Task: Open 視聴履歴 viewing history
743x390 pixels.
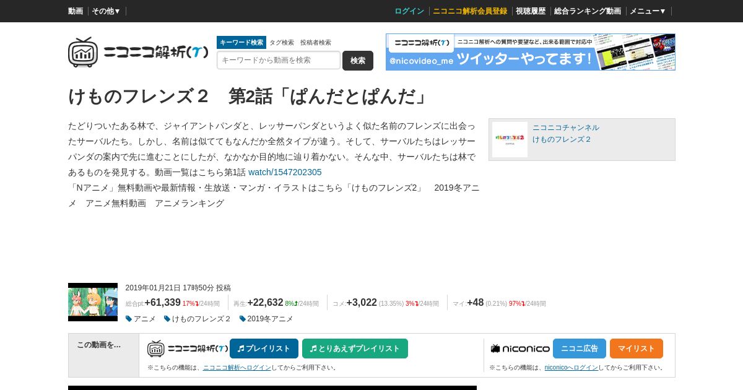Action: pyautogui.click(x=531, y=11)
